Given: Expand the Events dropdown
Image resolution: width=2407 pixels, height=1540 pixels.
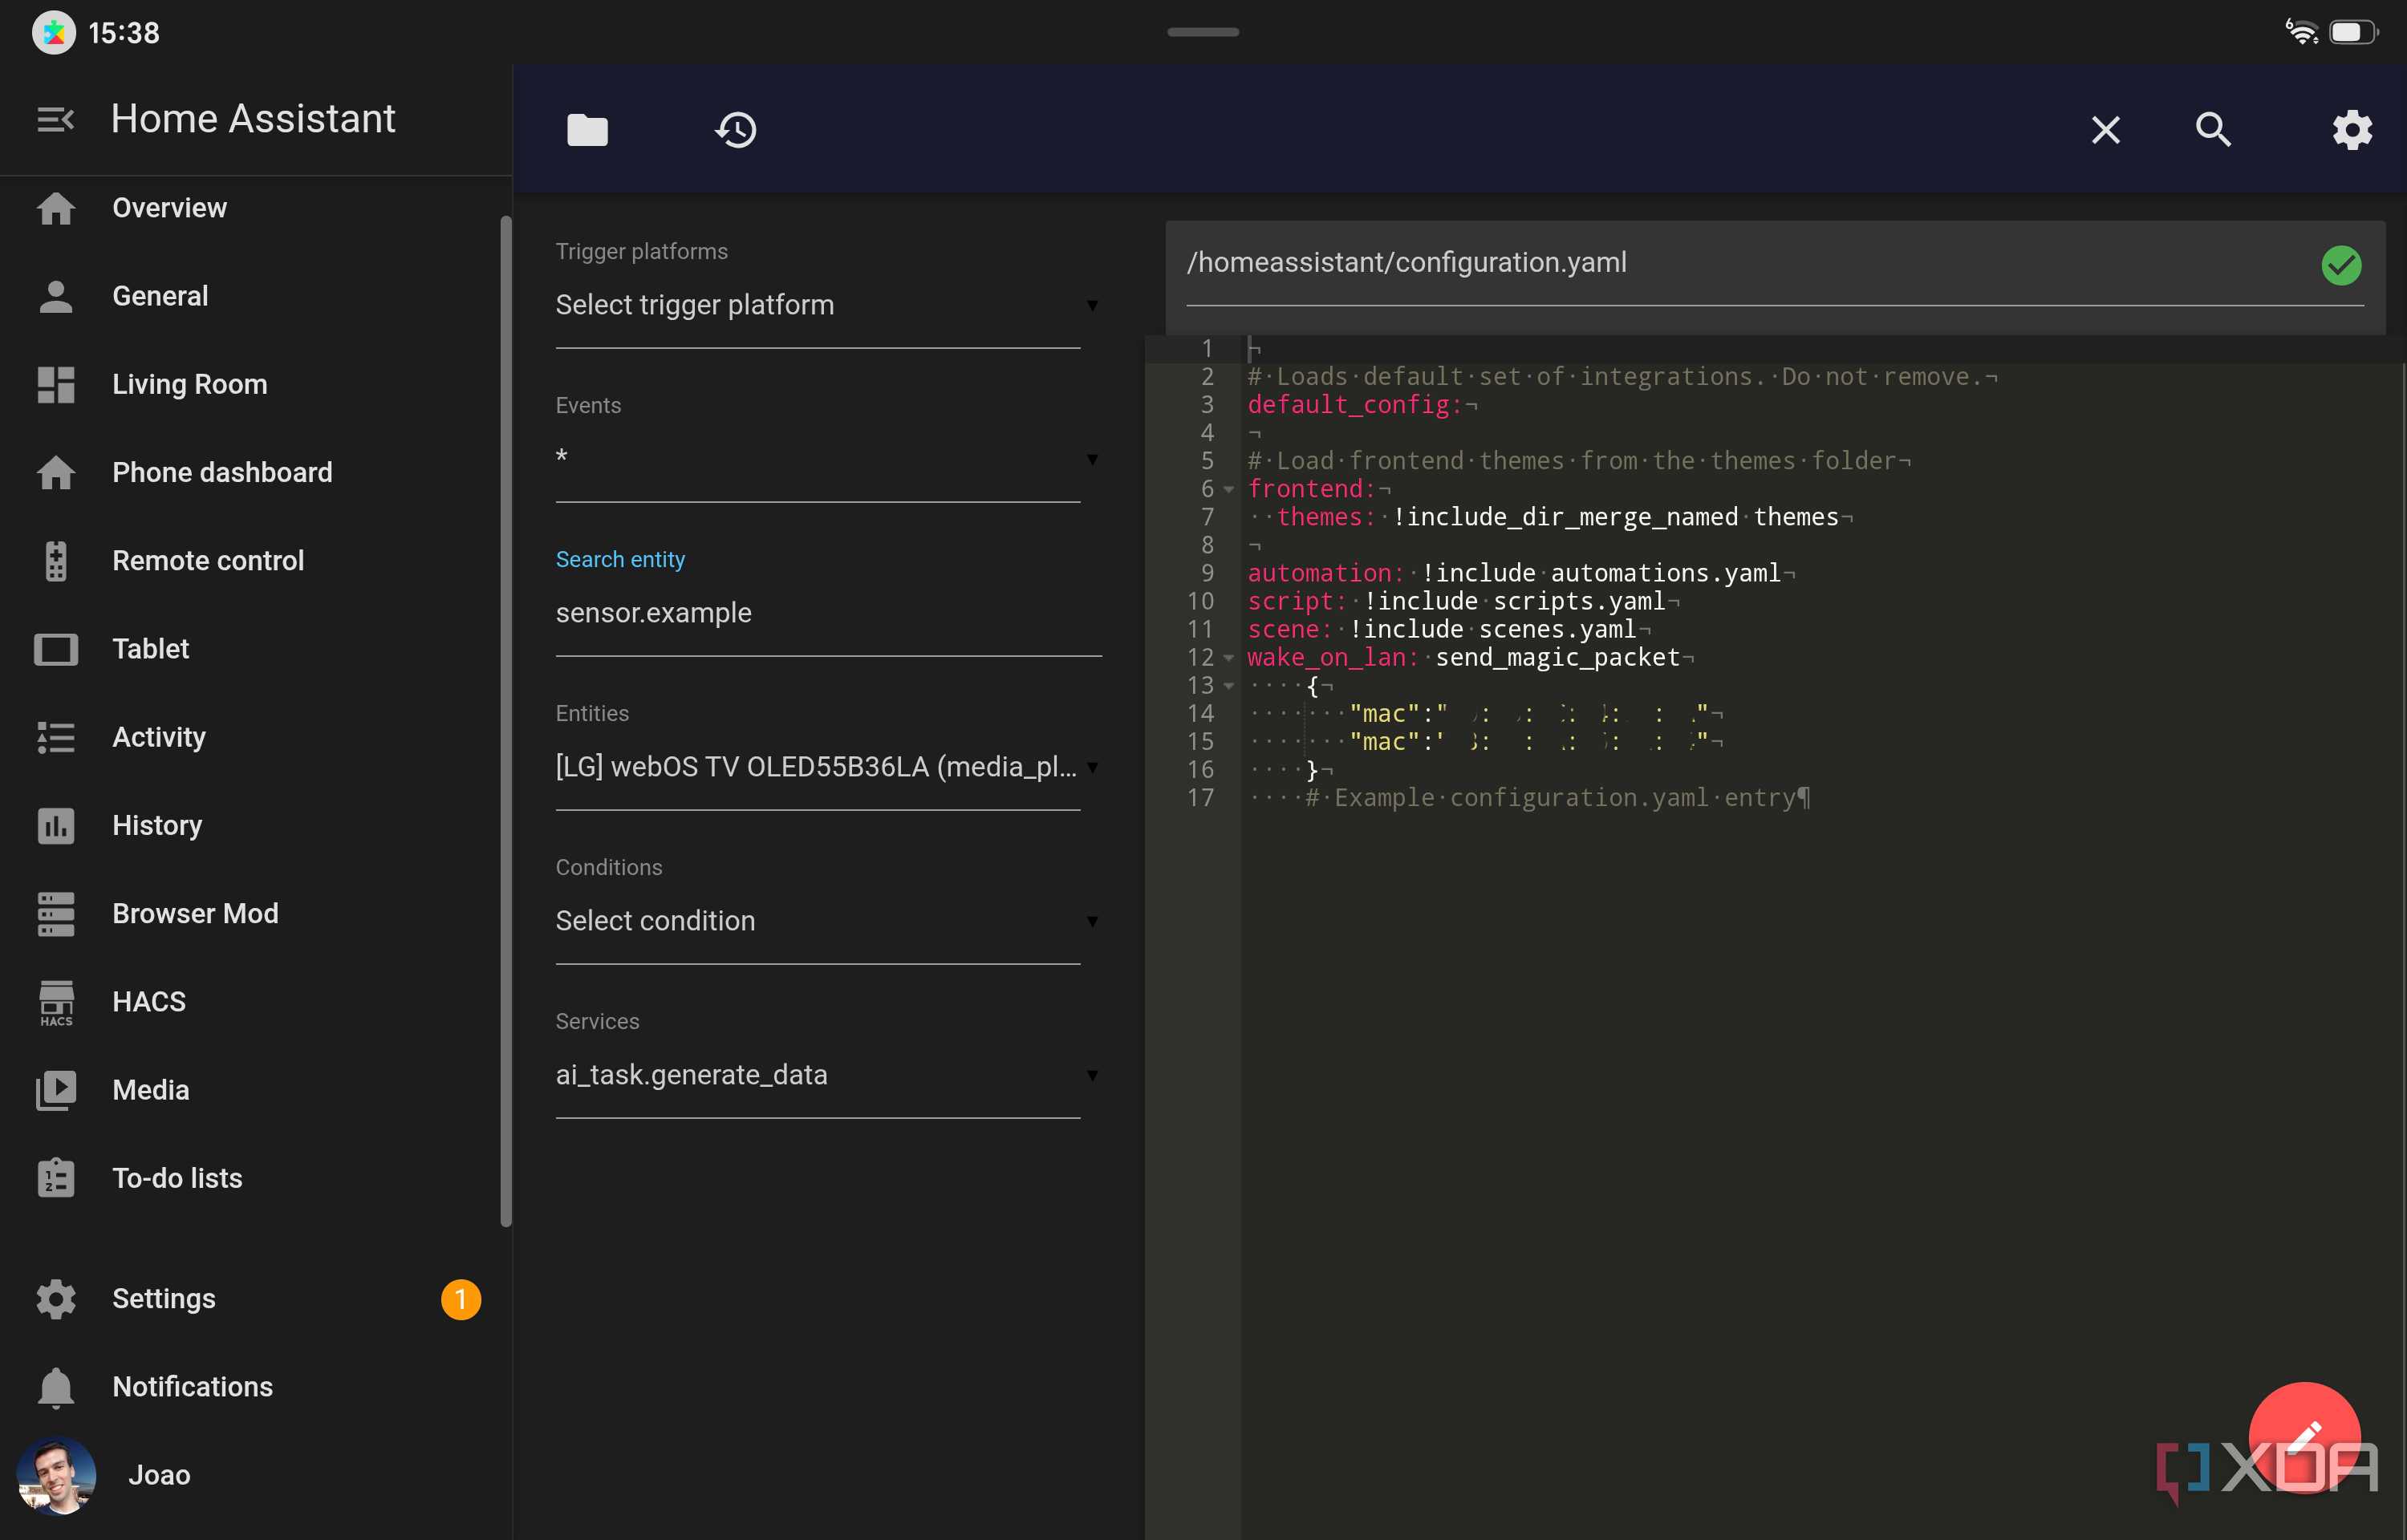Looking at the screenshot, I should point(828,459).
